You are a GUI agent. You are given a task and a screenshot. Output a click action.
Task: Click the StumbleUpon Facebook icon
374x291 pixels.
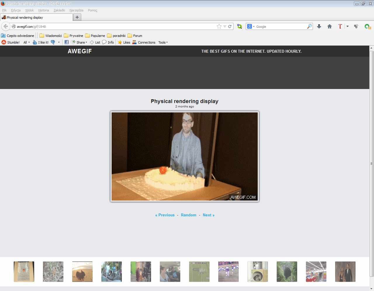tap(67, 42)
